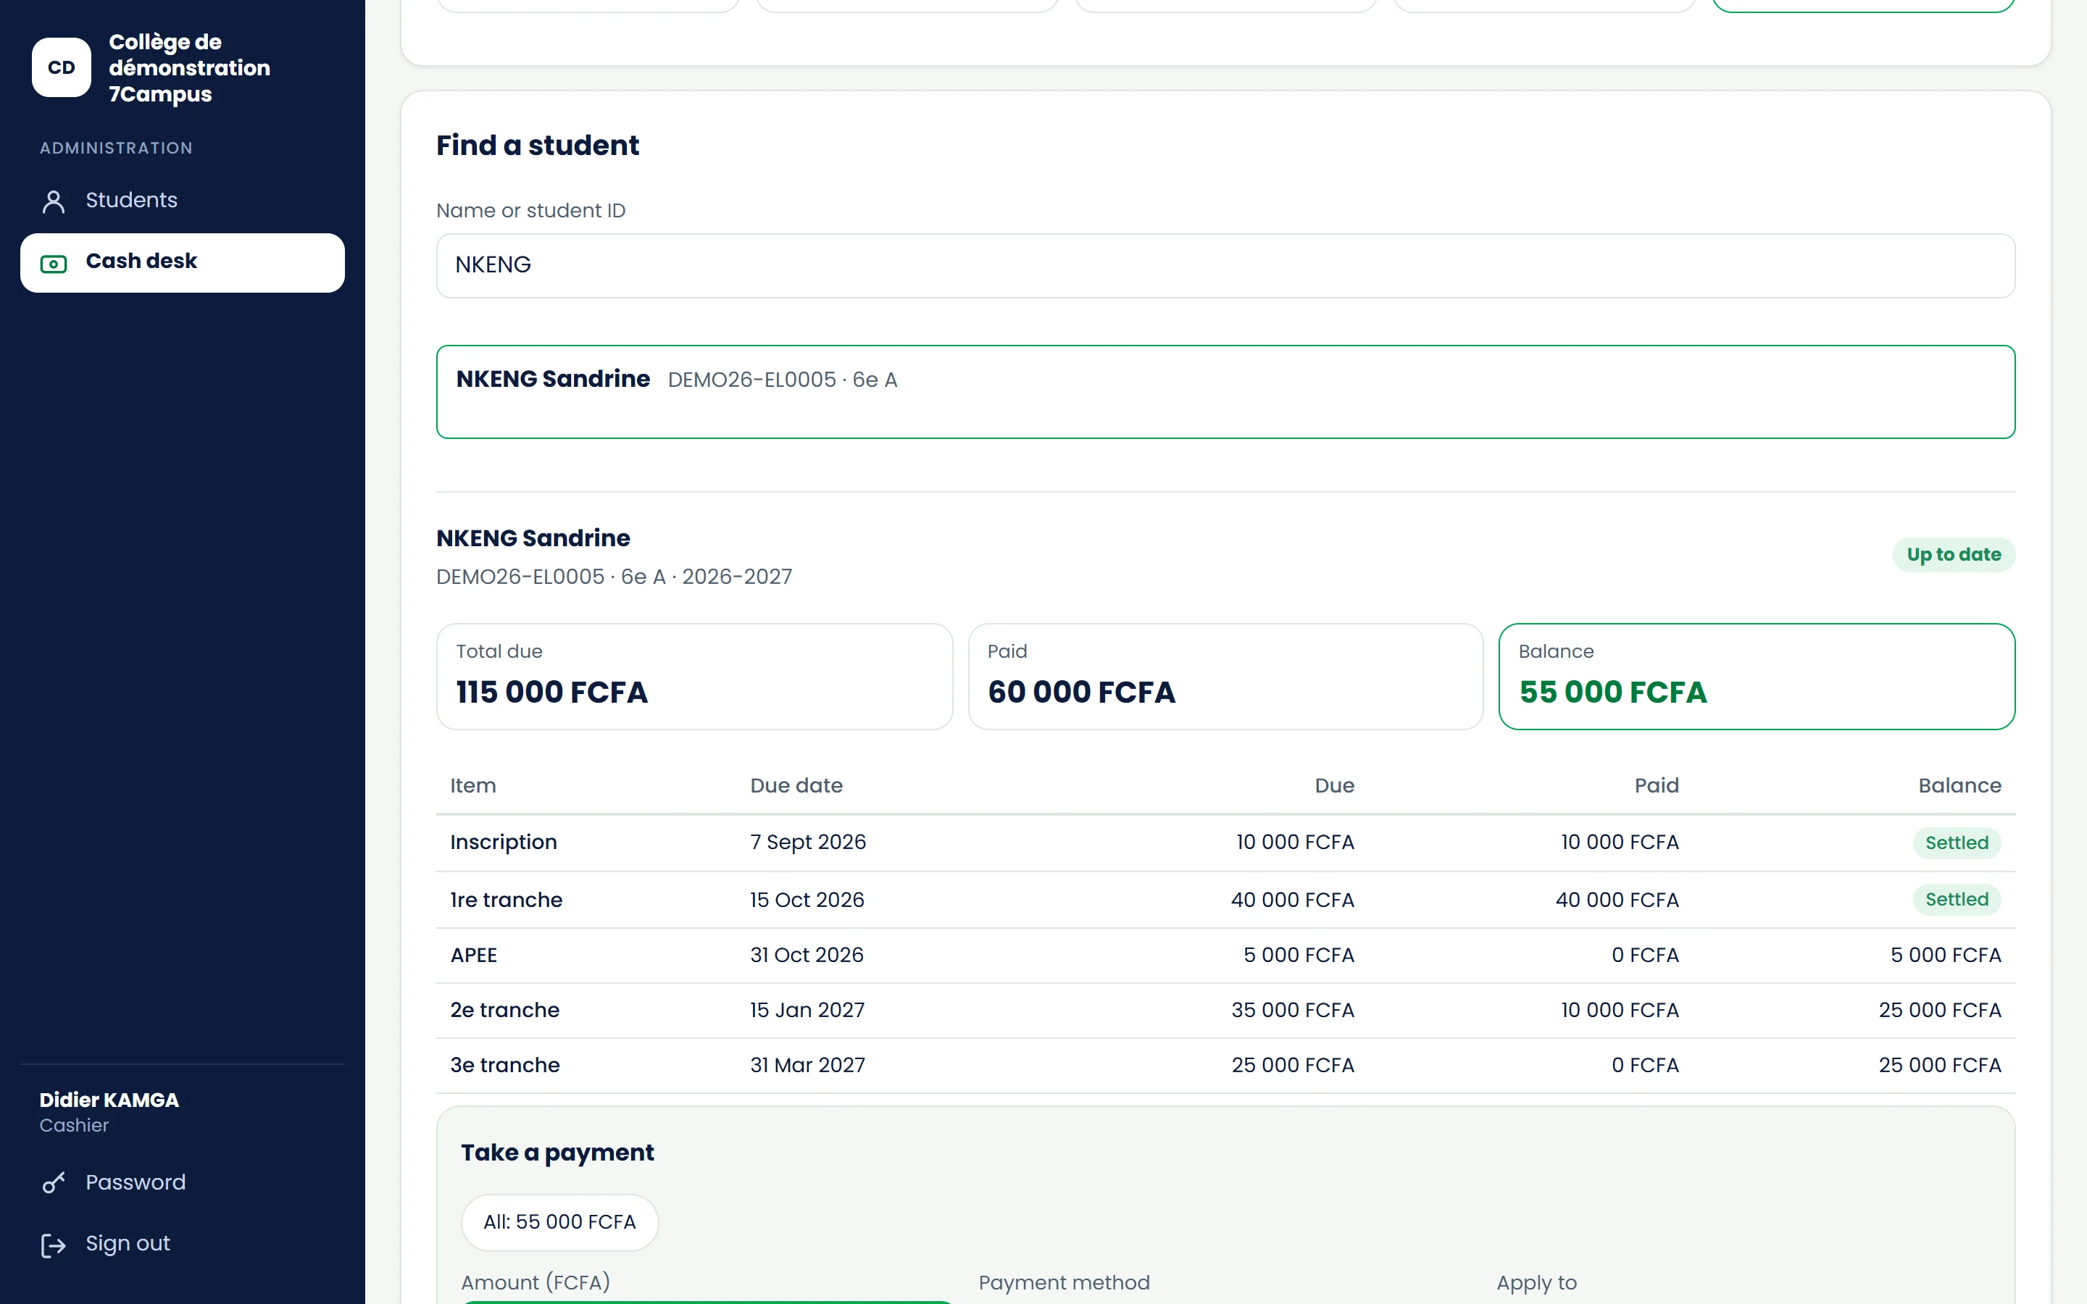Click the Students person icon

pyautogui.click(x=54, y=201)
